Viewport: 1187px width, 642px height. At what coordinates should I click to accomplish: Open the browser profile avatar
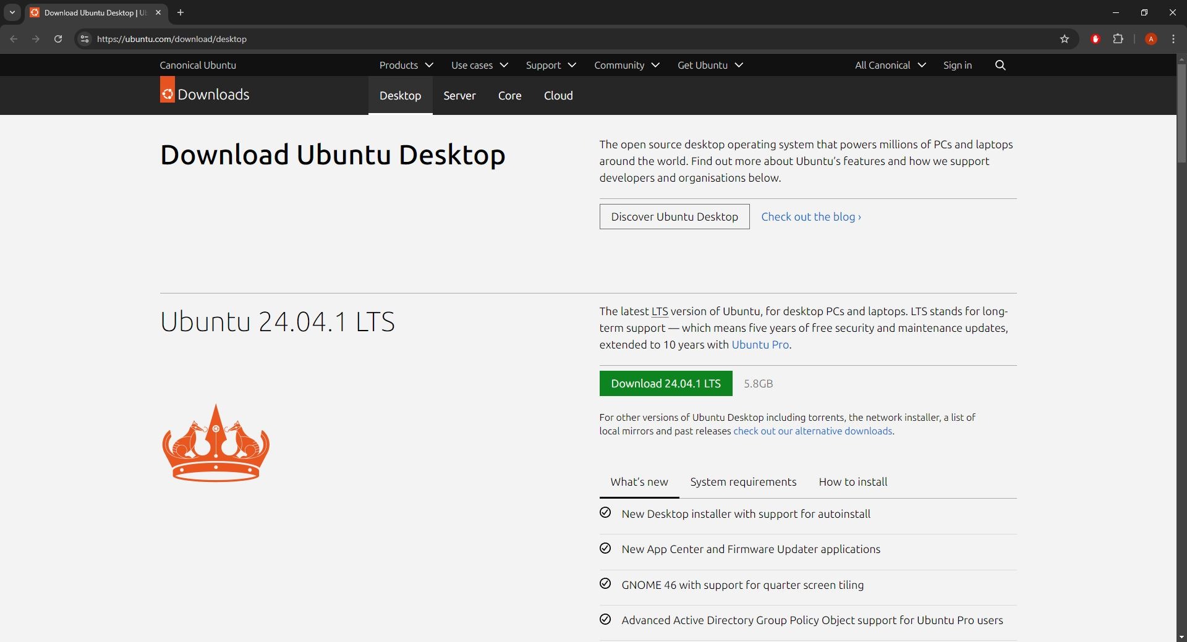1151,38
